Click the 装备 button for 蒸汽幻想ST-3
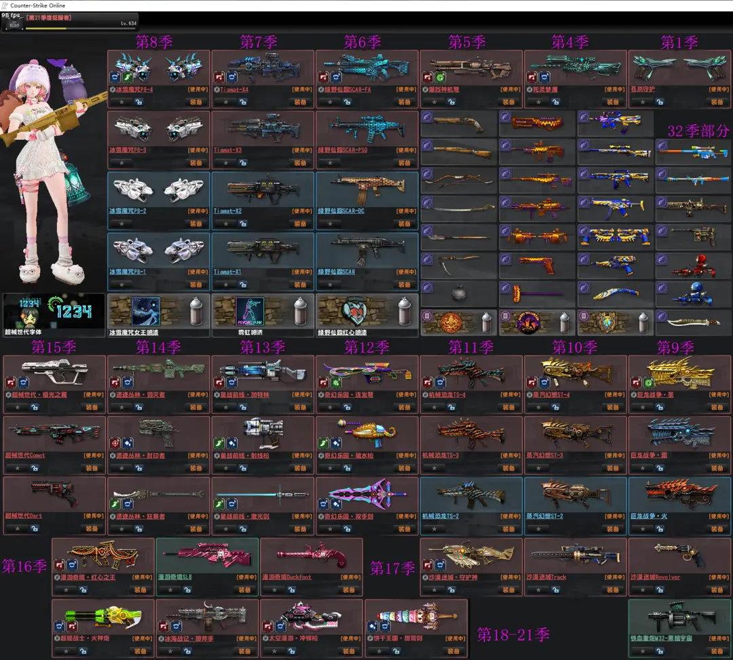Viewport: 733px width, 660px height. [614, 468]
